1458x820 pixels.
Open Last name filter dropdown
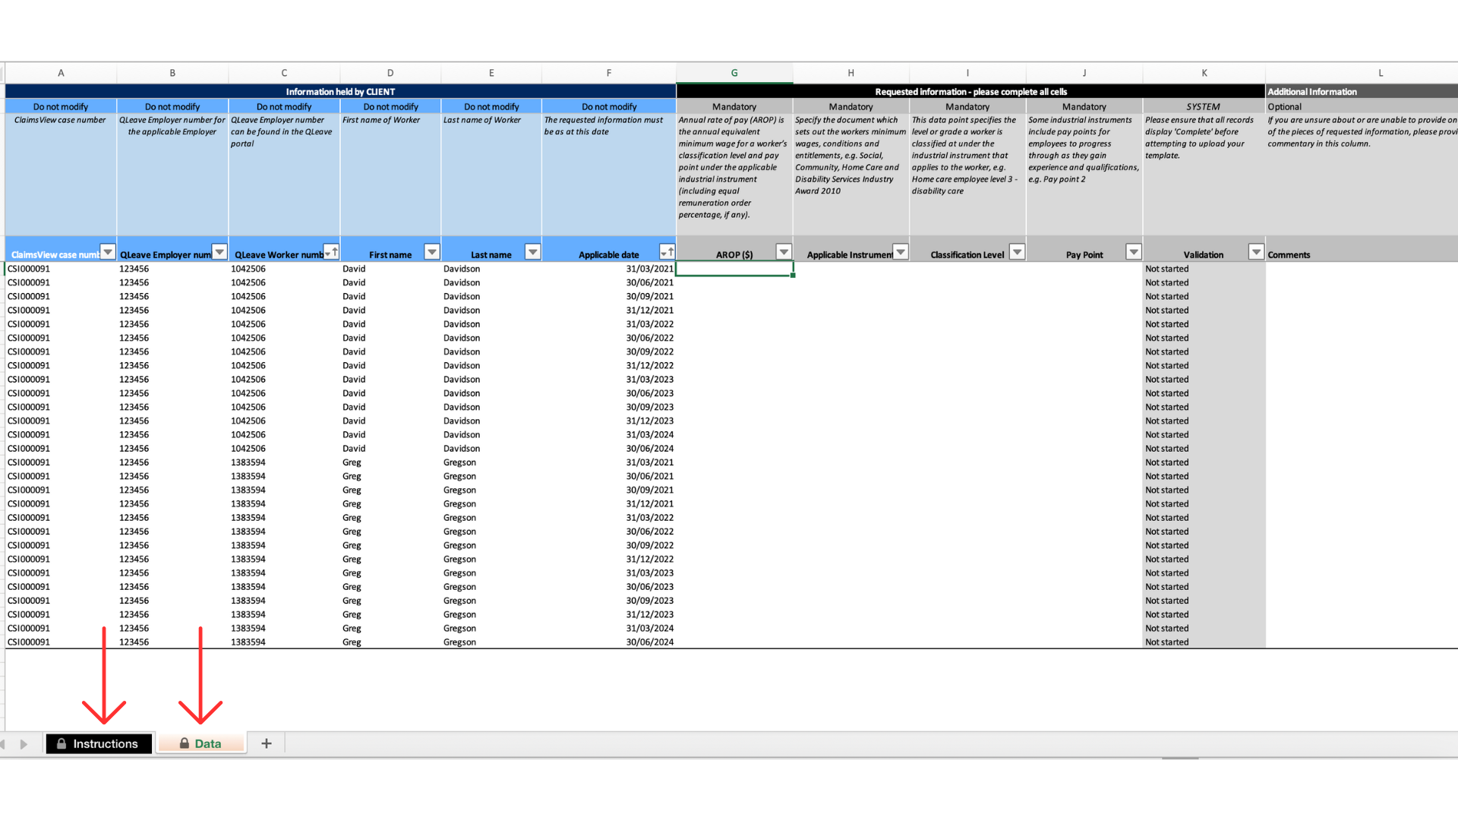click(533, 252)
